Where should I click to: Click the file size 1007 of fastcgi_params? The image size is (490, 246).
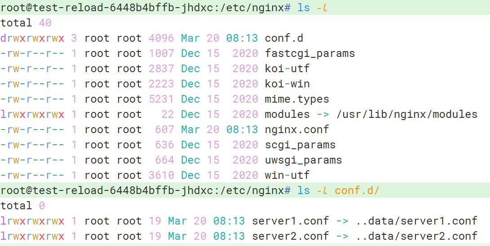coord(161,53)
